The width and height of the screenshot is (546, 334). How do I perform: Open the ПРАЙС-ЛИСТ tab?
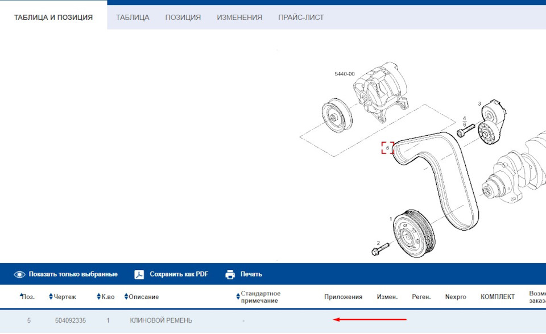[300, 17]
